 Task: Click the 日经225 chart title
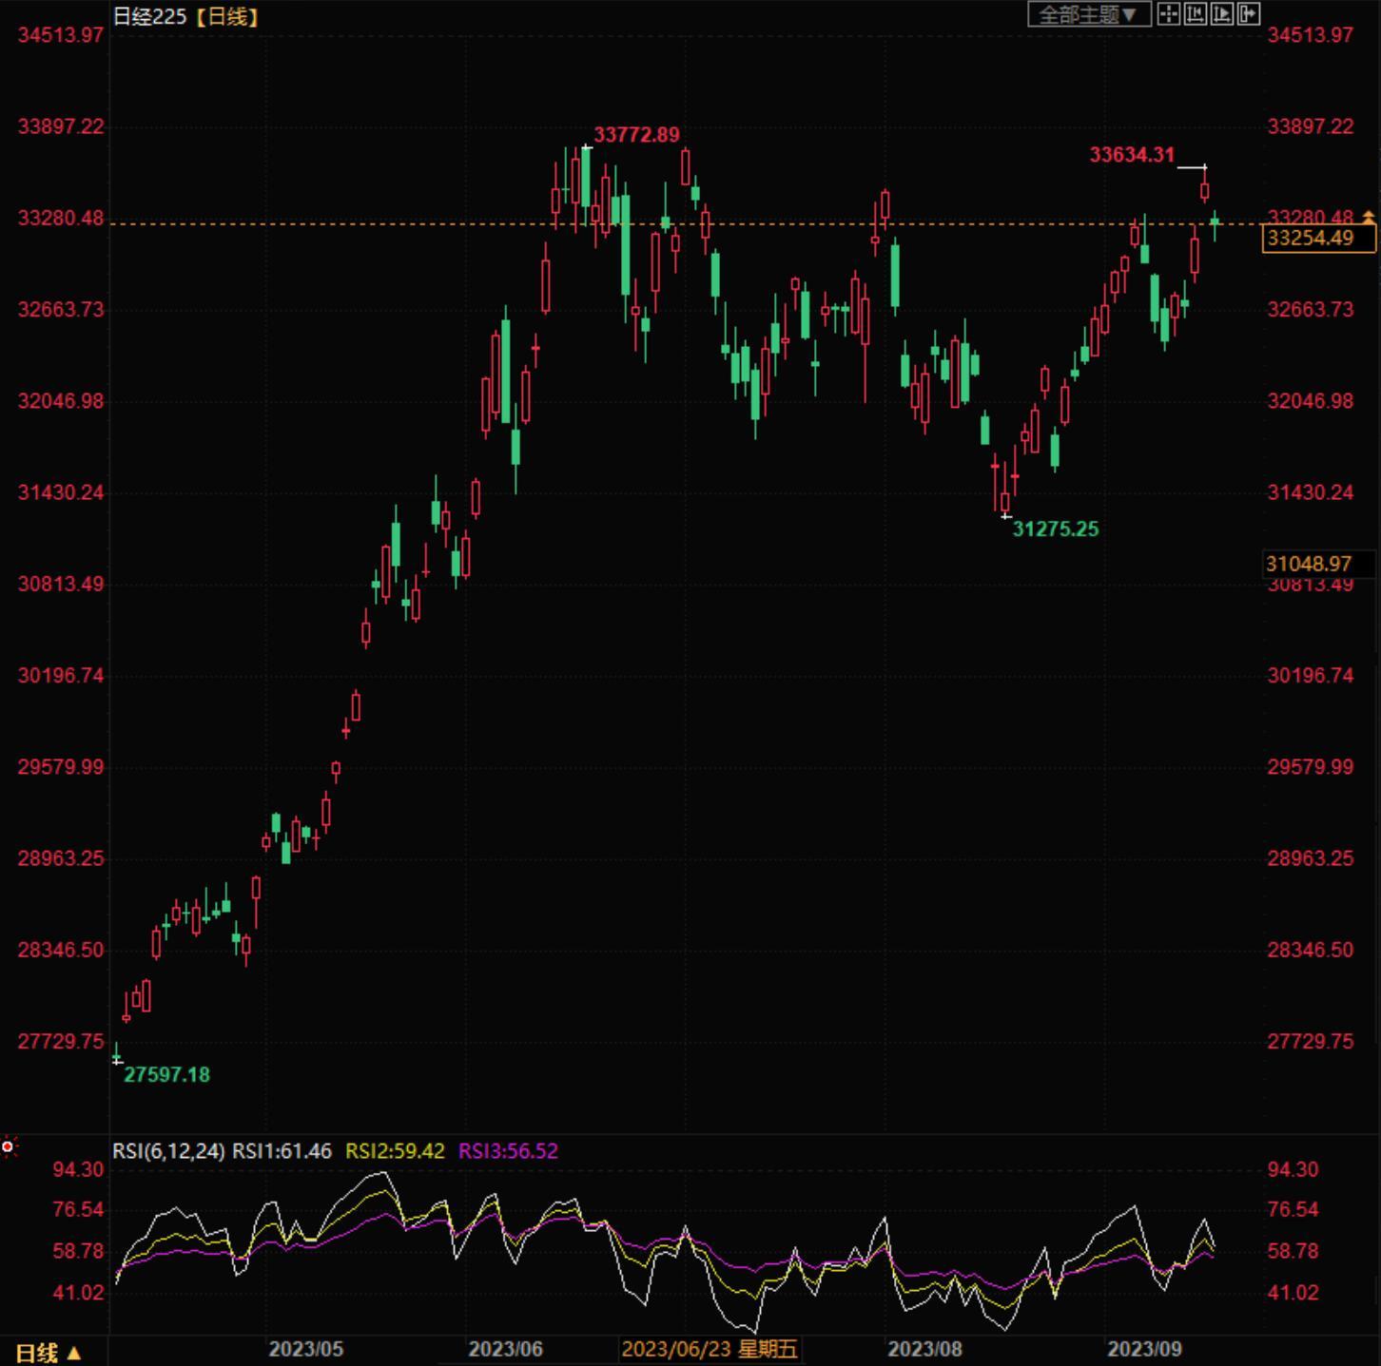149,16
